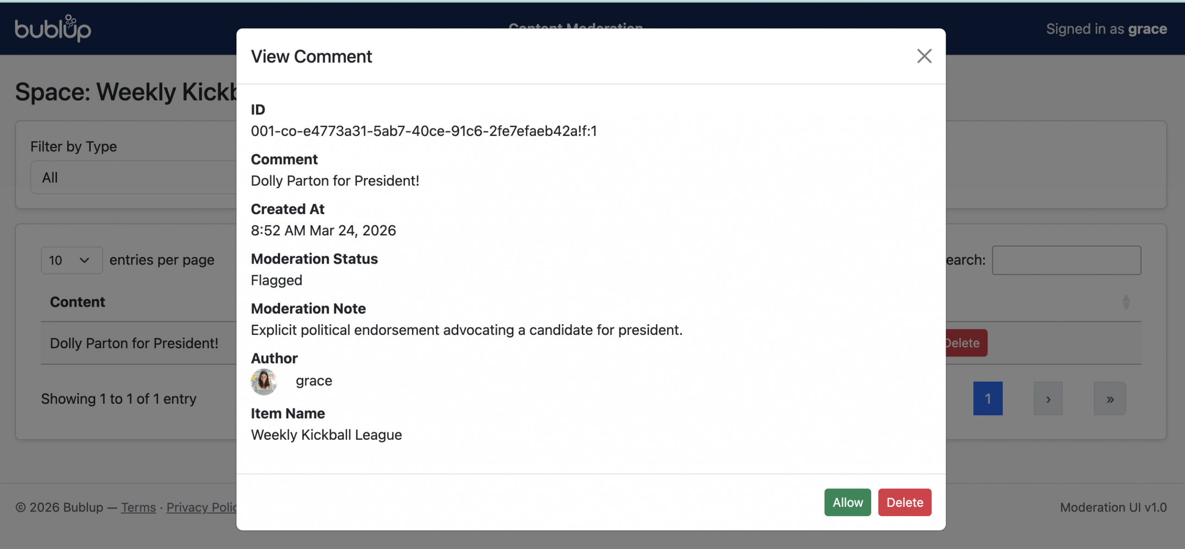This screenshot has width=1185, height=549.
Task: Click the Content column header
Action: [78, 302]
